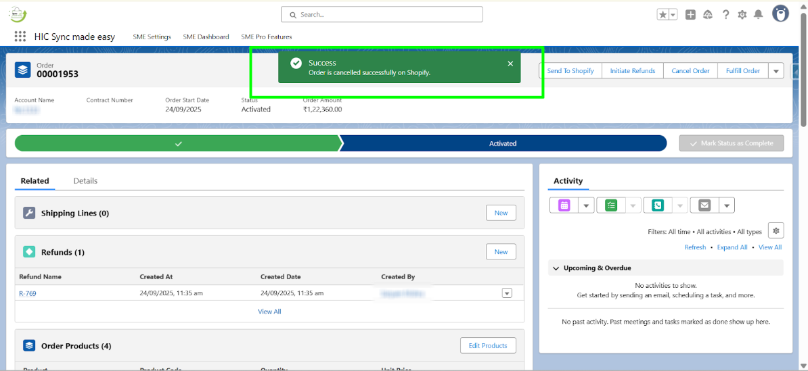Image resolution: width=808 pixels, height=371 pixels.
Task: Click the New Event calendar icon
Action: point(564,205)
